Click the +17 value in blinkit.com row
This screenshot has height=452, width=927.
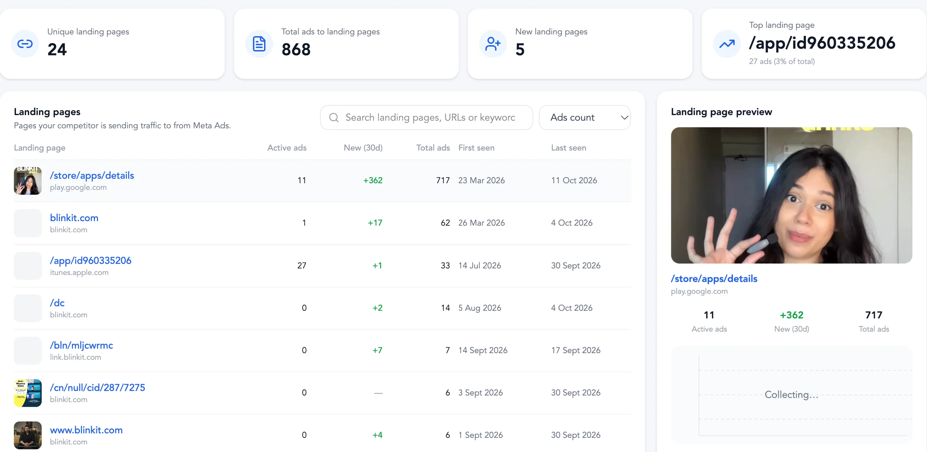[x=375, y=223]
